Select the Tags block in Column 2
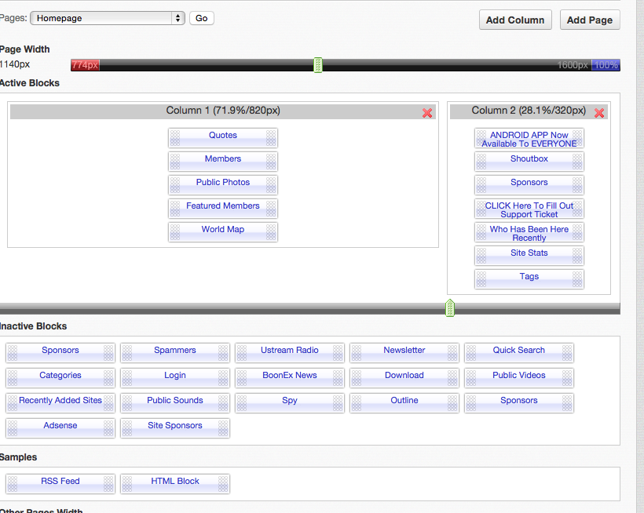Screen dimensions: 644x513 tap(529, 277)
